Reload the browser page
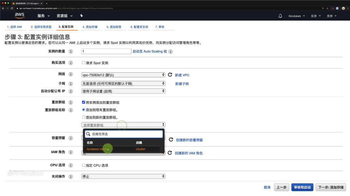Viewport: 350px width, 196px height. point(12,8)
